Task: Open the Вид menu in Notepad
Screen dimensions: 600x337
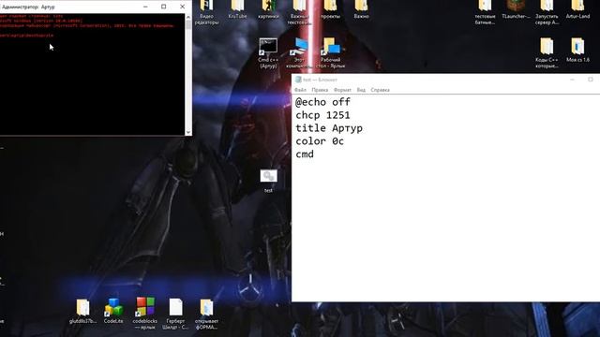Action: [361, 90]
